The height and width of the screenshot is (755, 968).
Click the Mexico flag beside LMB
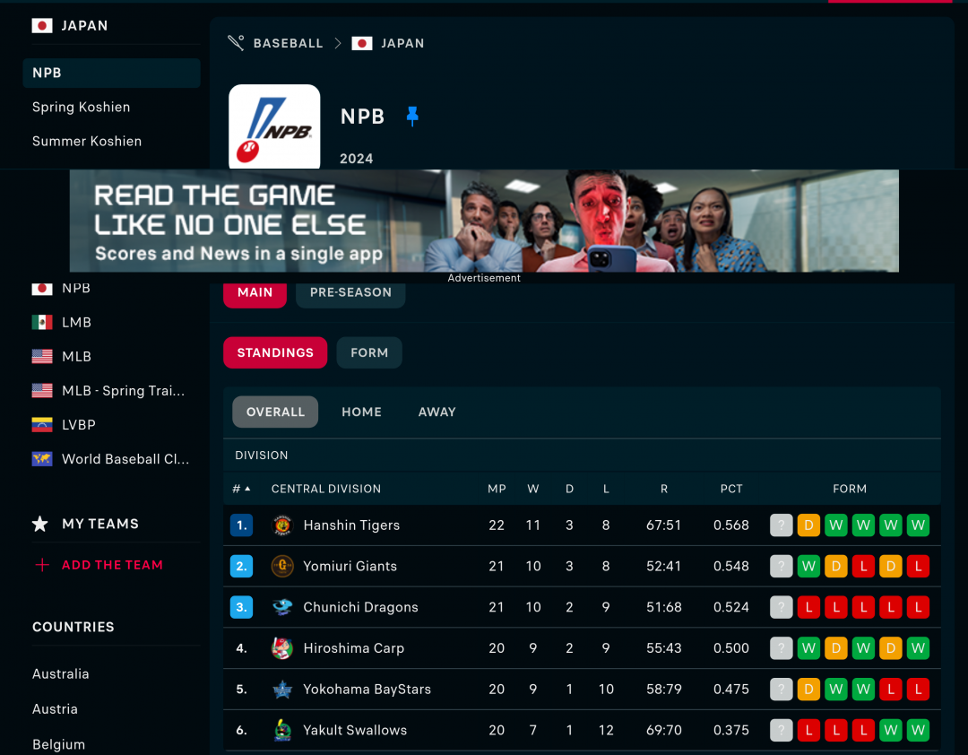click(x=42, y=322)
